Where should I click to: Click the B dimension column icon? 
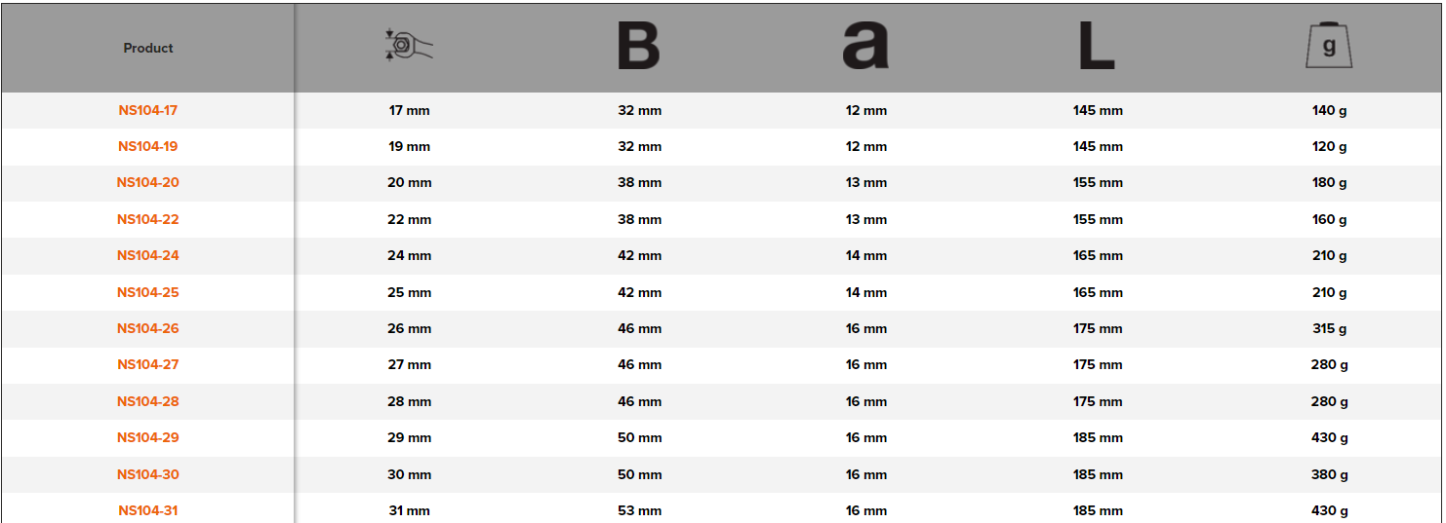(x=639, y=47)
